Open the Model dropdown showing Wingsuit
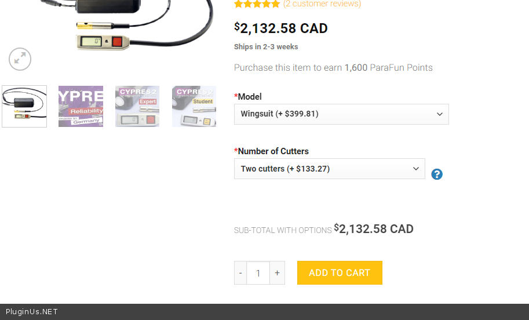The height and width of the screenshot is (320, 529). coord(341,114)
